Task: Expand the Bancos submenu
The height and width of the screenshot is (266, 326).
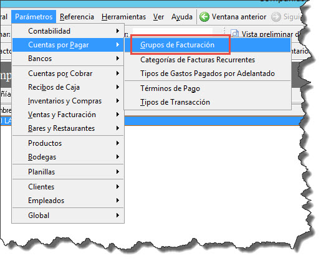Action: point(68,59)
